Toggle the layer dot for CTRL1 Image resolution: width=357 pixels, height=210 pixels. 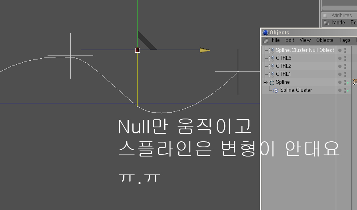click(x=340, y=74)
